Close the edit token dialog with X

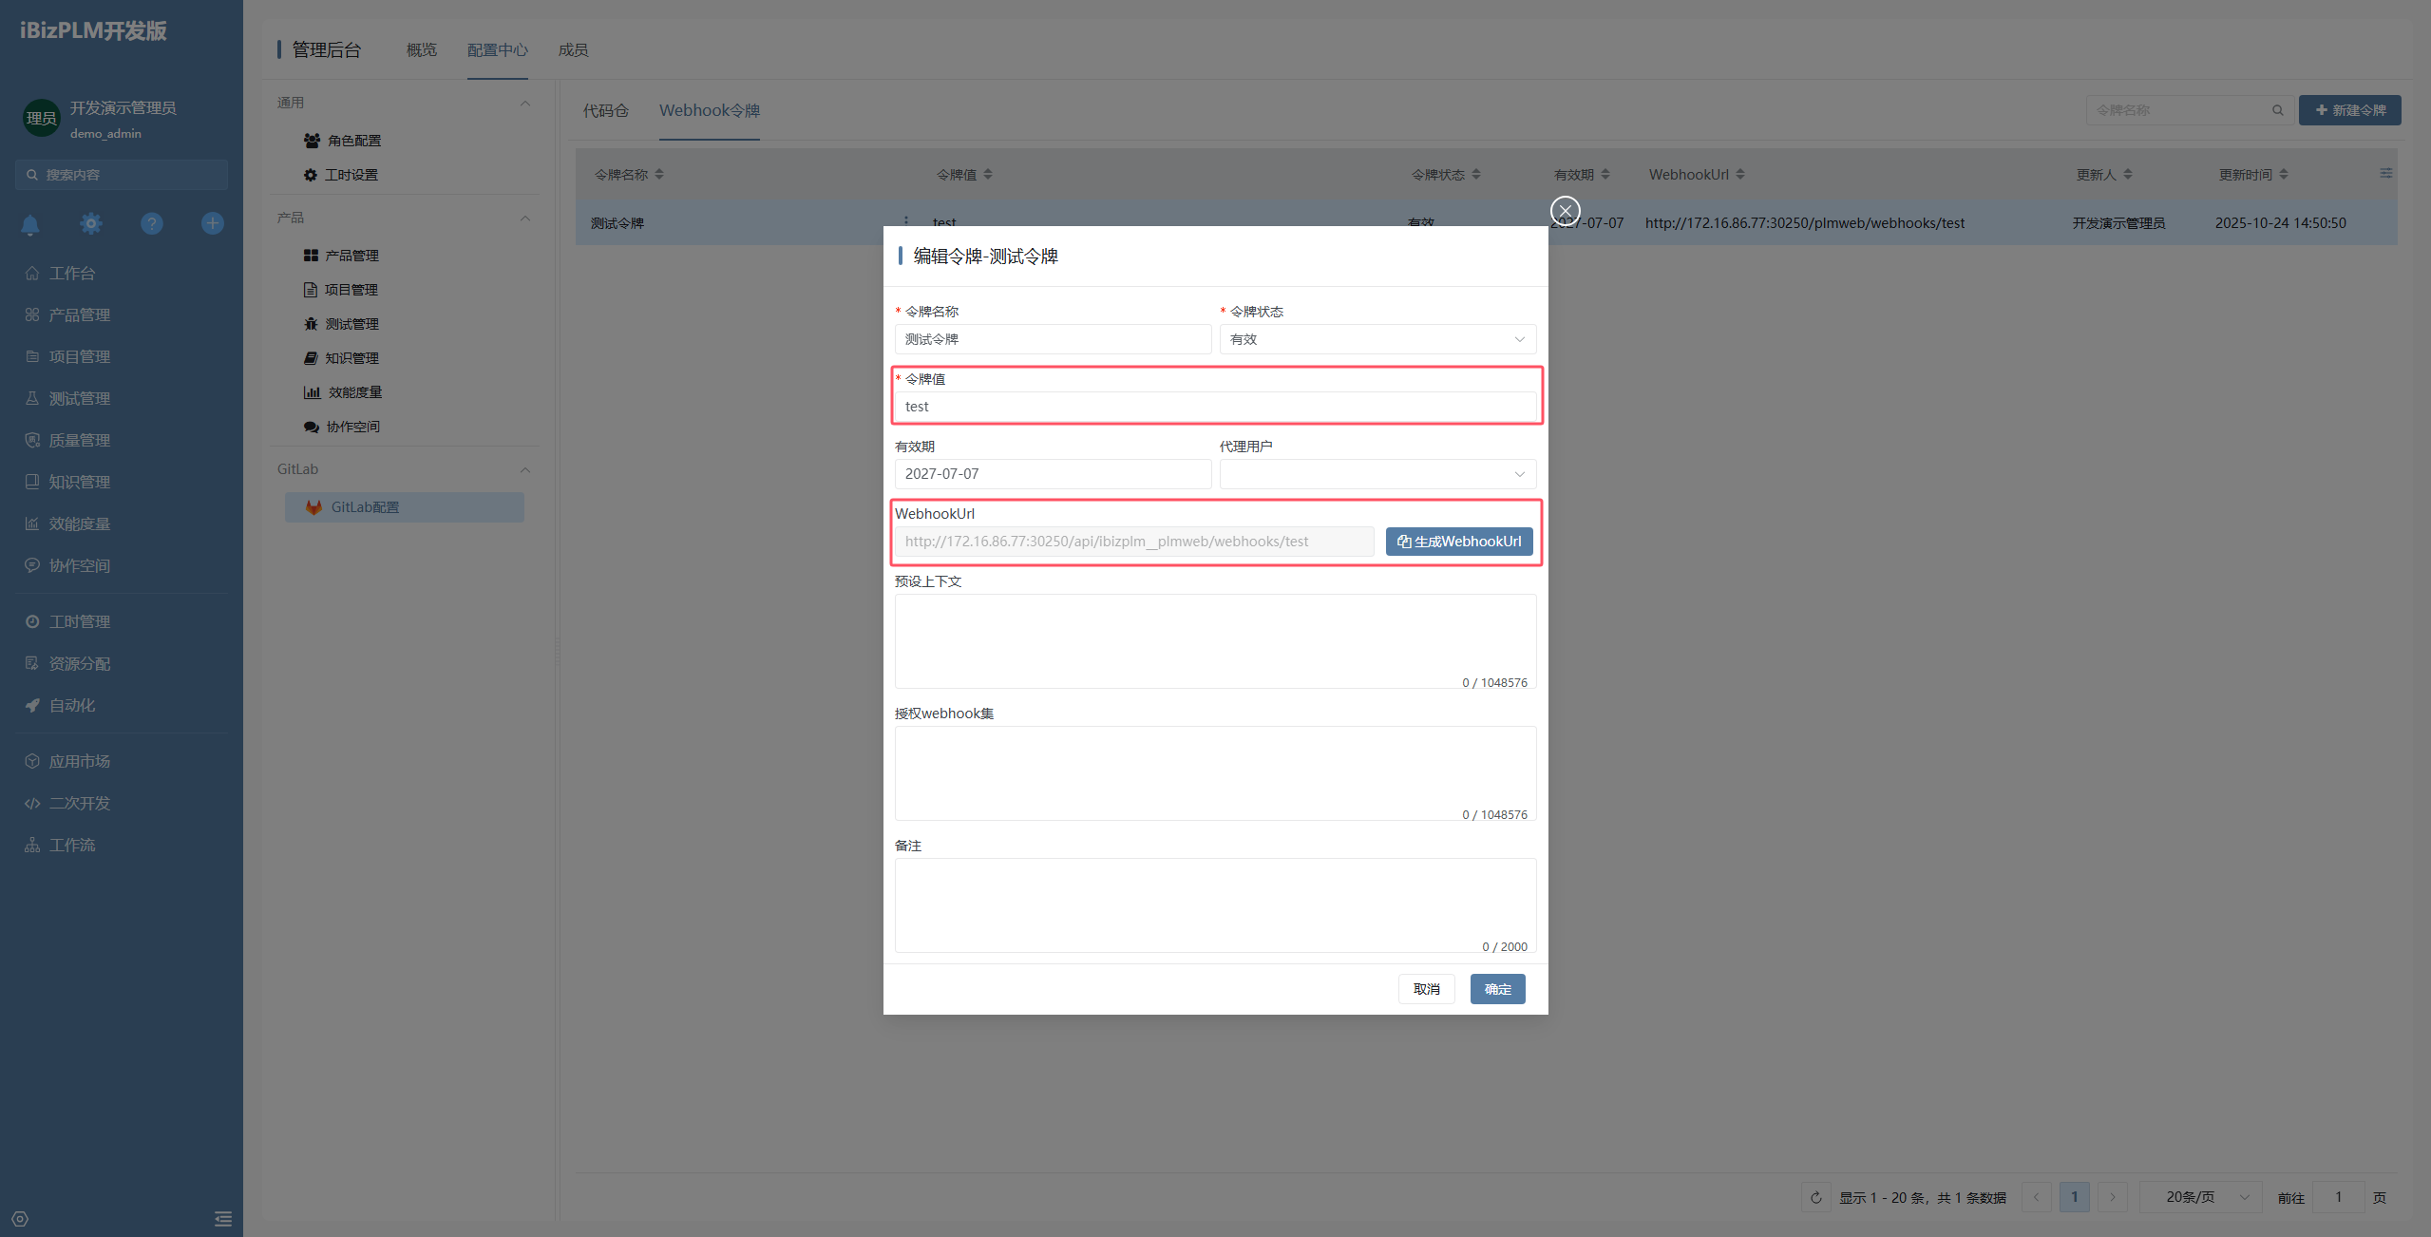(1565, 210)
